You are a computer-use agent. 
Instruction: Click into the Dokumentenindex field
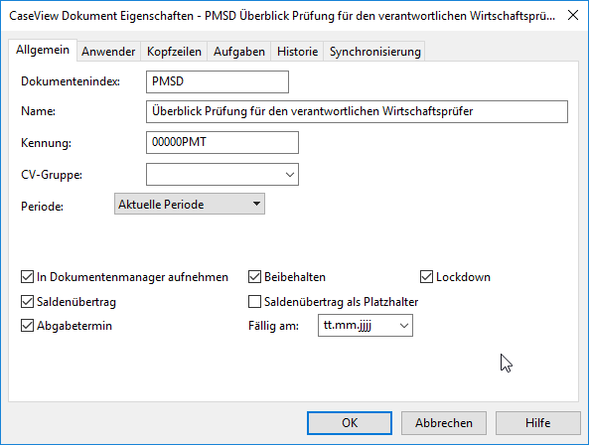[x=218, y=81]
